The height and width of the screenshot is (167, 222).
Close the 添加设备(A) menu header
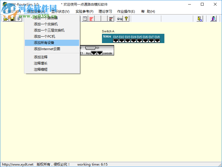(x=36, y=12)
